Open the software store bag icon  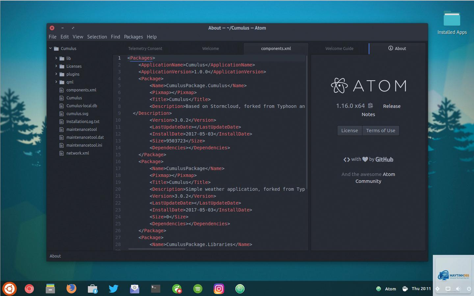point(92,289)
